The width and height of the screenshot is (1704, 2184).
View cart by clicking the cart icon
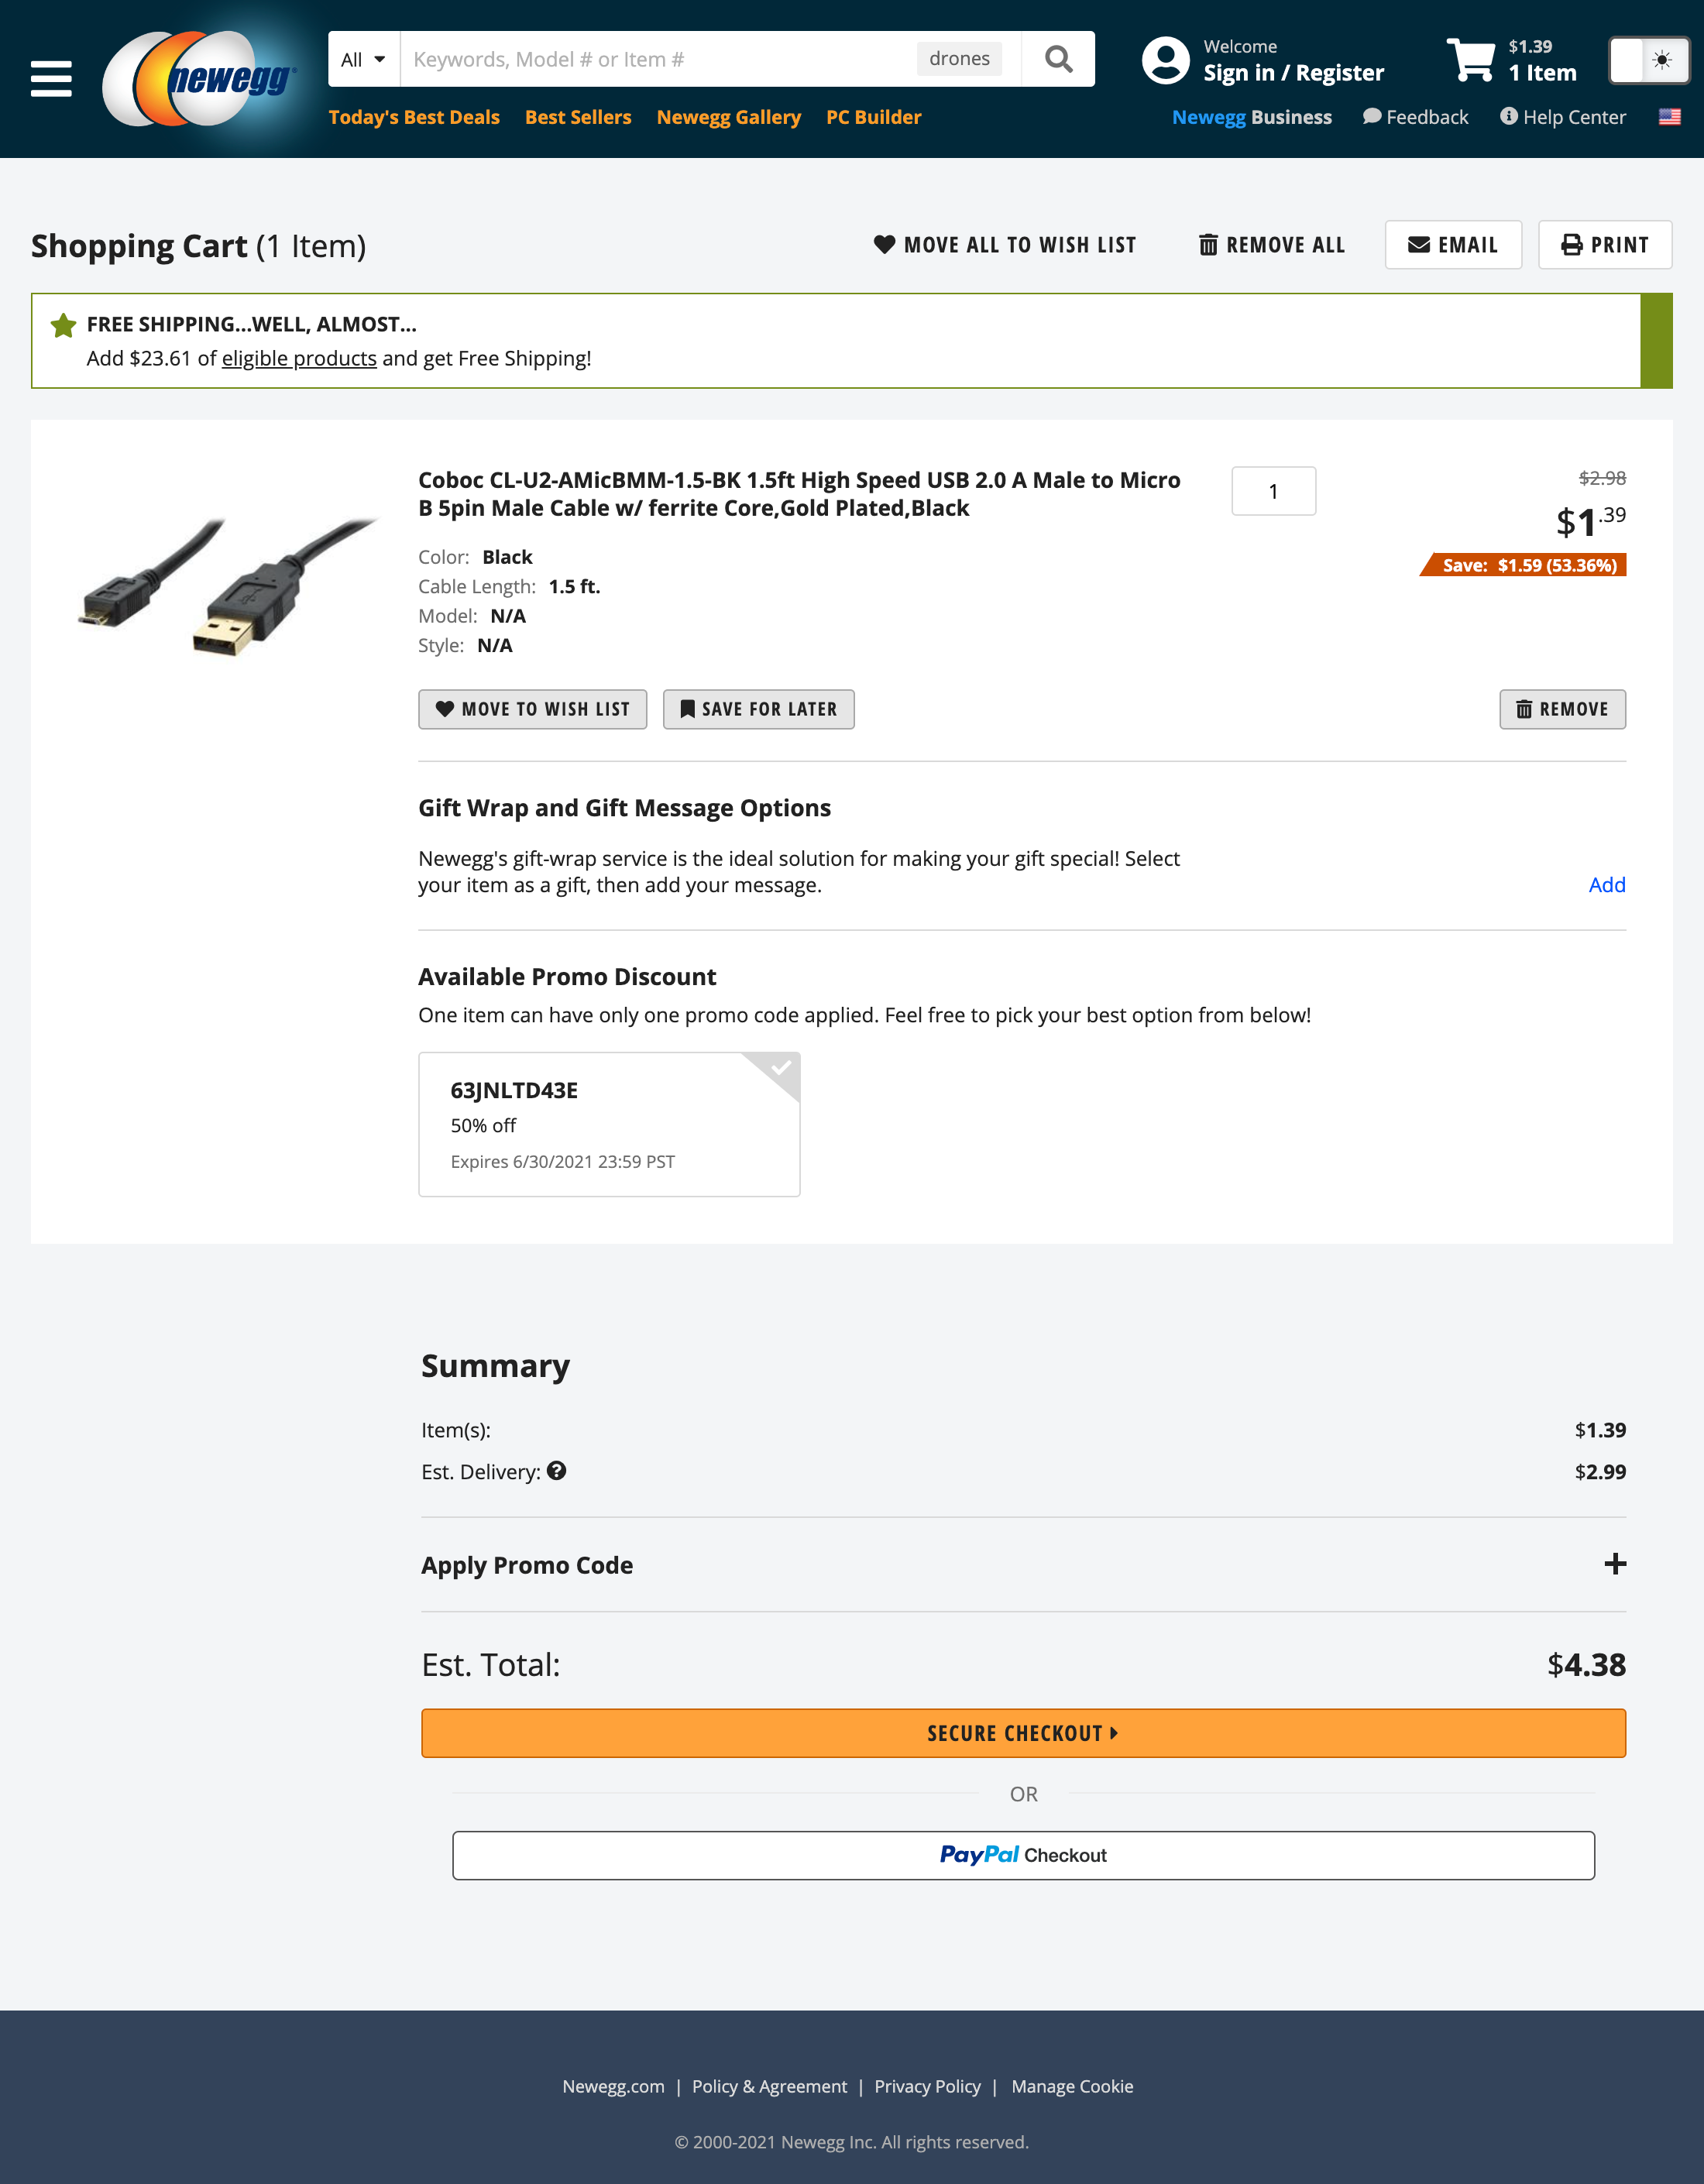click(x=1472, y=60)
